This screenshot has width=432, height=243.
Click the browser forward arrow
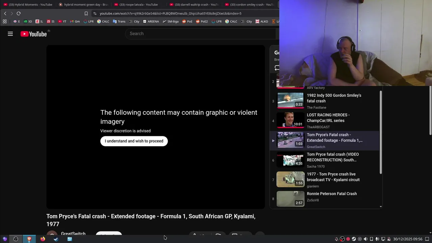(x=11, y=13)
